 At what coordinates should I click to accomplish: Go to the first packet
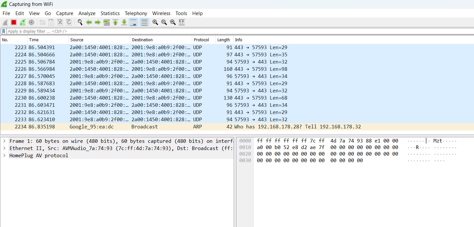coord(115,22)
